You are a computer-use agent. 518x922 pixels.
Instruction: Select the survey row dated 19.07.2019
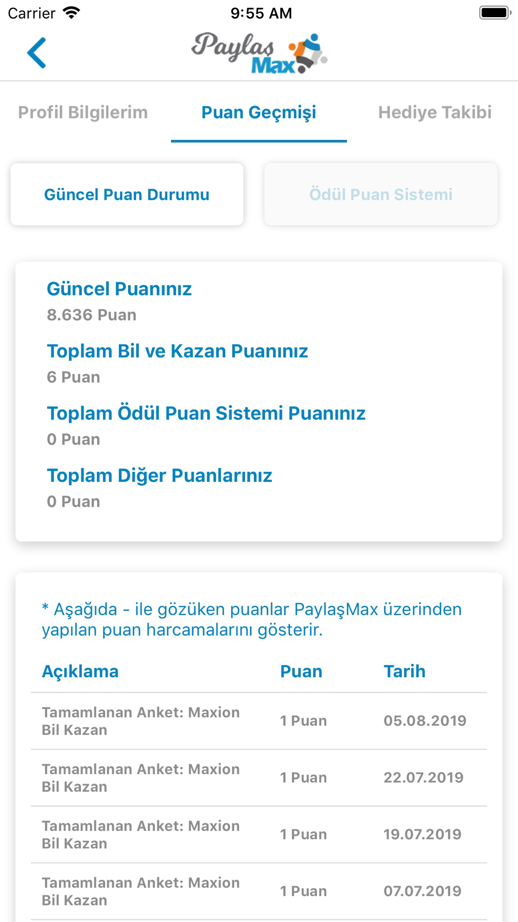pos(259,834)
